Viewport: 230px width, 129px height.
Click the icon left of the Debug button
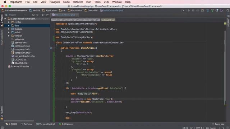(x=189, y=10)
